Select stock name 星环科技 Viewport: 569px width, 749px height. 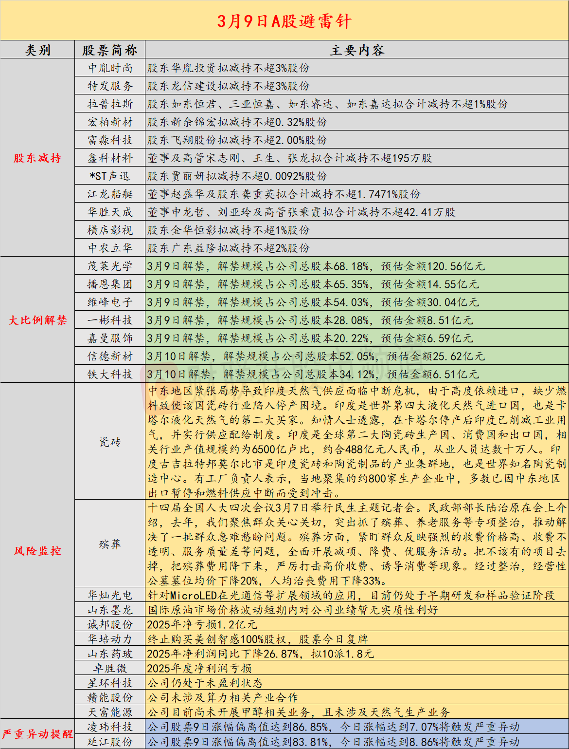(110, 683)
